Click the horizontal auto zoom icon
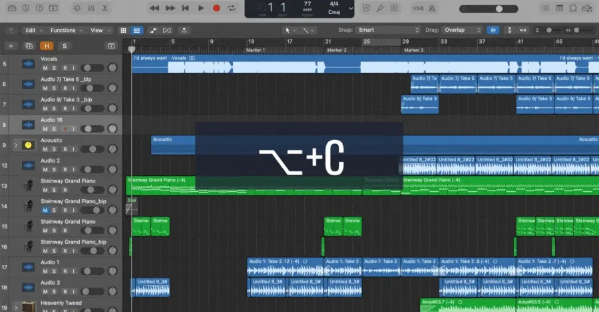 [523, 30]
